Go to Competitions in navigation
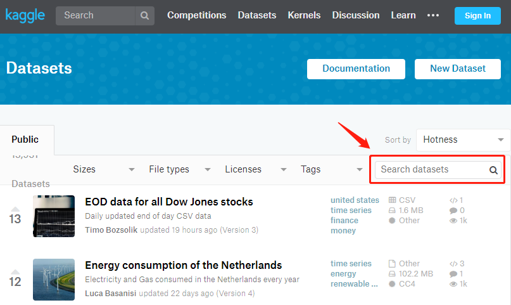Viewport: 511px width, 305px height. coord(196,15)
